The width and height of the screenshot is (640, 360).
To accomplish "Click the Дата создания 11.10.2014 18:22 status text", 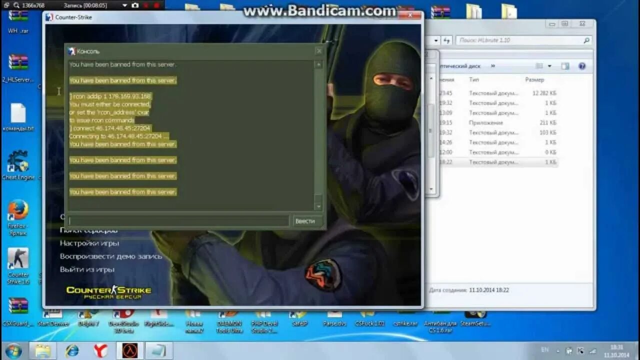I will tap(468, 289).
